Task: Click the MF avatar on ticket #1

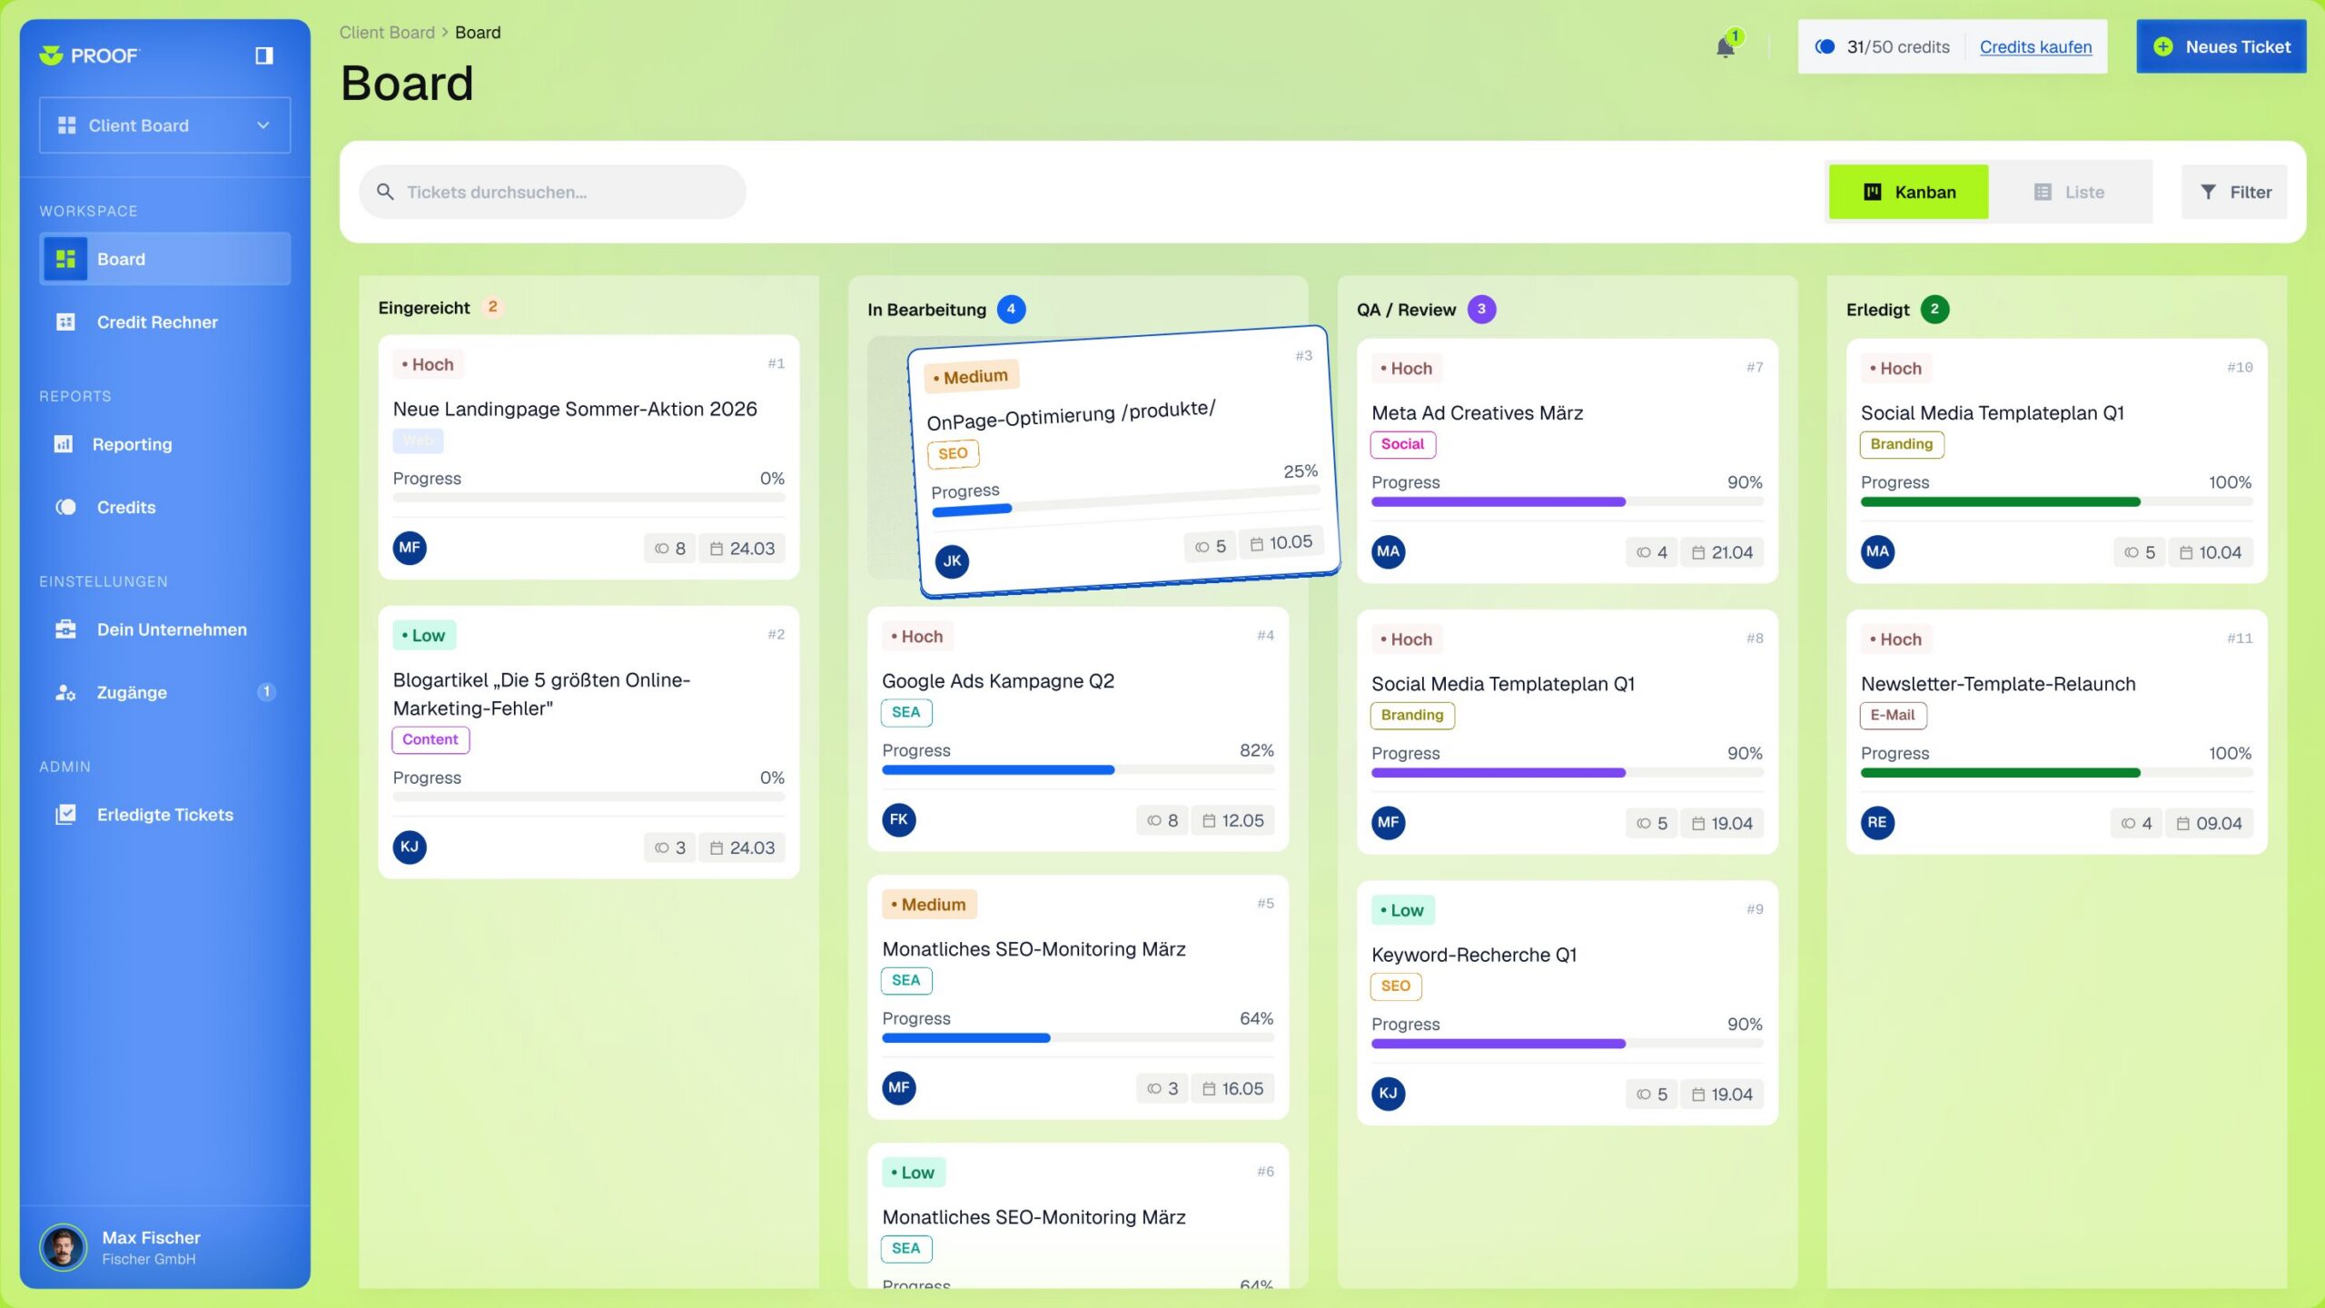Action: pyautogui.click(x=410, y=548)
